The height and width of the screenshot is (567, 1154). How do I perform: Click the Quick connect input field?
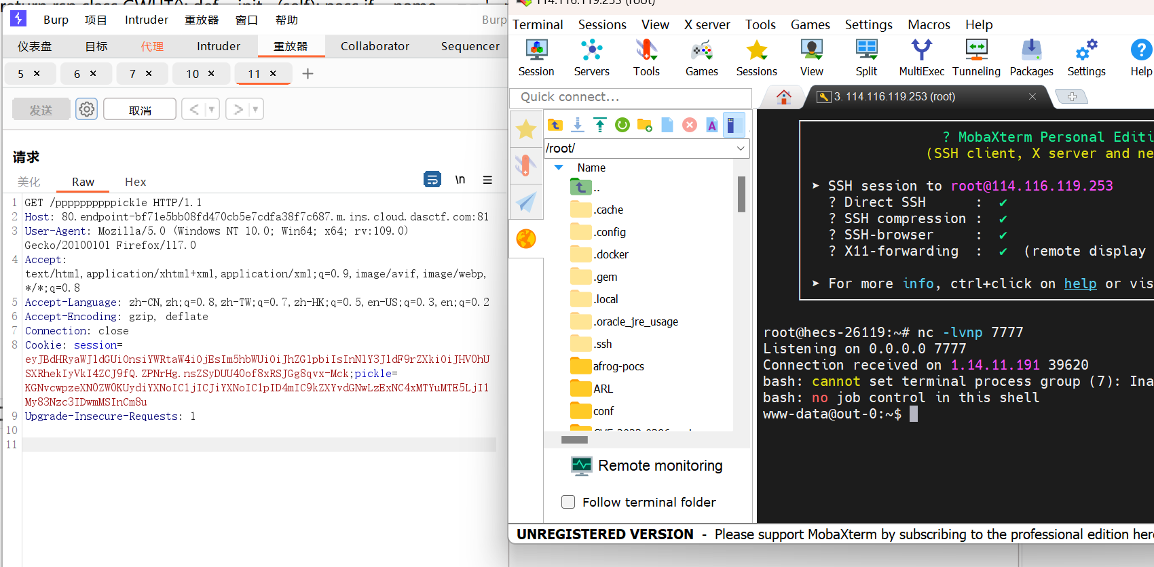[x=631, y=97]
